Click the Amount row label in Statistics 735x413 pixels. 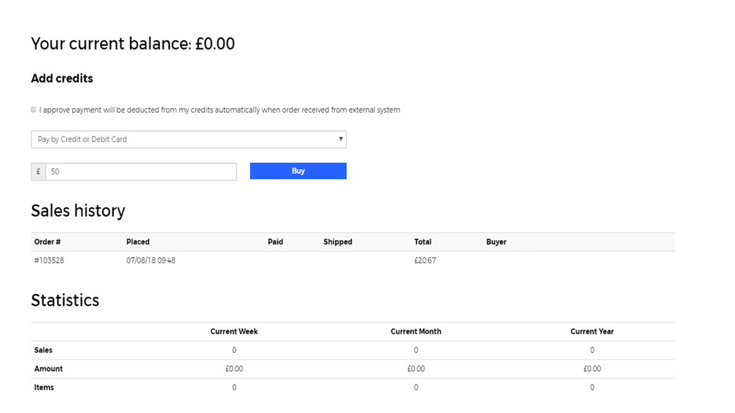tap(48, 368)
